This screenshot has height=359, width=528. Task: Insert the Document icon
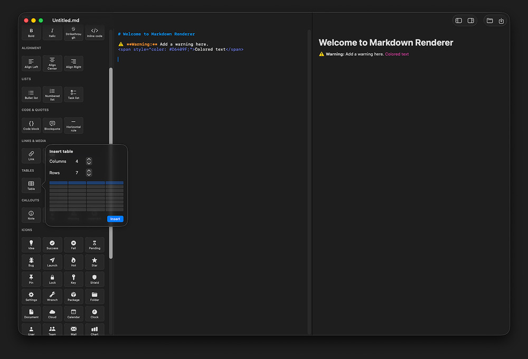click(31, 314)
